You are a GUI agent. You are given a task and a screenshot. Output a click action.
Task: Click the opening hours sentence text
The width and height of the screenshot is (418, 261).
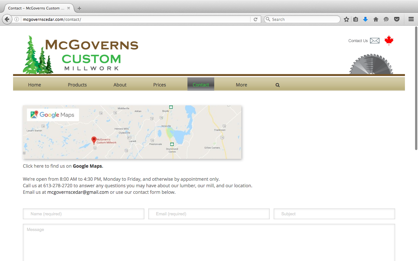(x=121, y=179)
